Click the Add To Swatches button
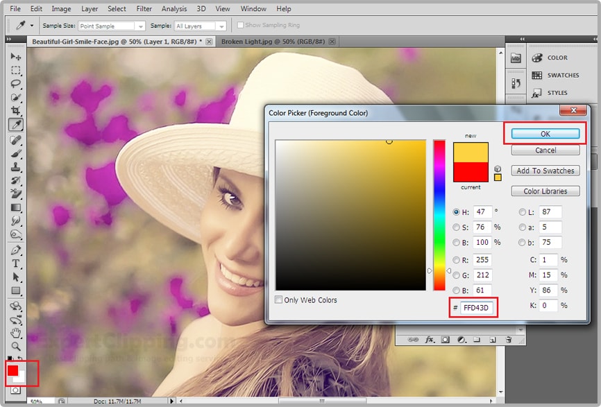601x407 pixels. click(x=545, y=171)
